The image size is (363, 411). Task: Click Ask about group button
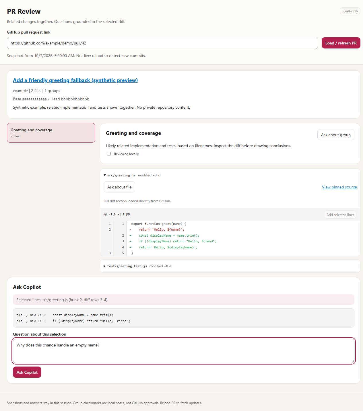(336, 135)
